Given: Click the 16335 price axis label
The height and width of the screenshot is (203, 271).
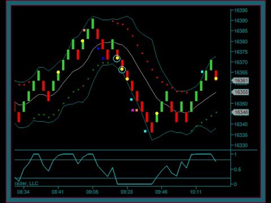Looking at the screenshot, I should [241, 135].
